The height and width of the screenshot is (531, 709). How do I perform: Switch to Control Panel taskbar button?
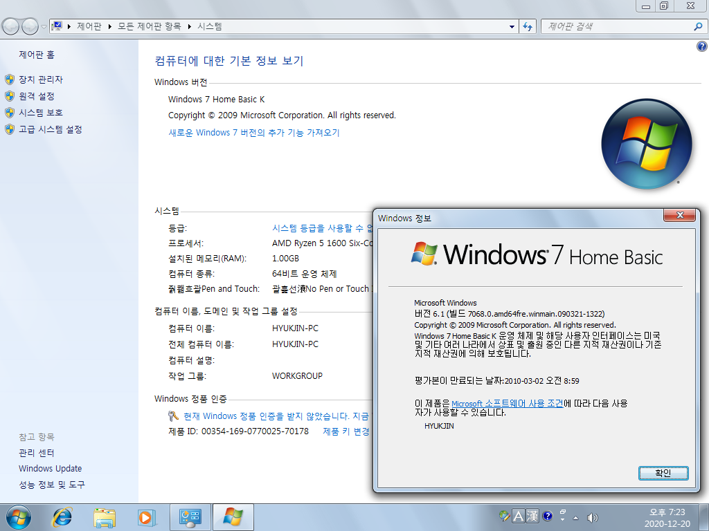[x=190, y=517]
